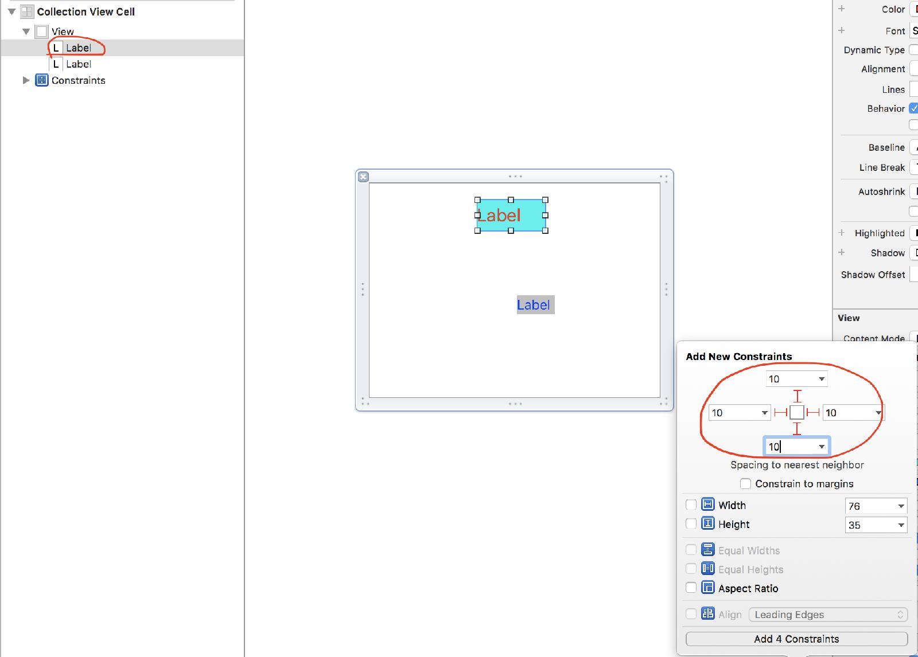This screenshot has width=918, height=657.
Task: Click the bottom spacing strut constraint
Action: (x=797, y=429)
